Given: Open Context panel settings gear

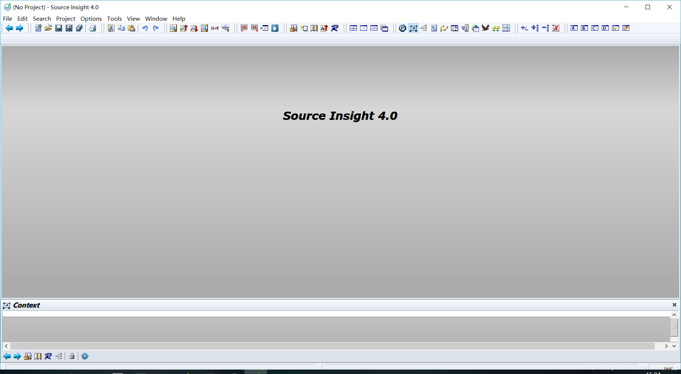Looking at the screenshot, I should coord(85,356).
